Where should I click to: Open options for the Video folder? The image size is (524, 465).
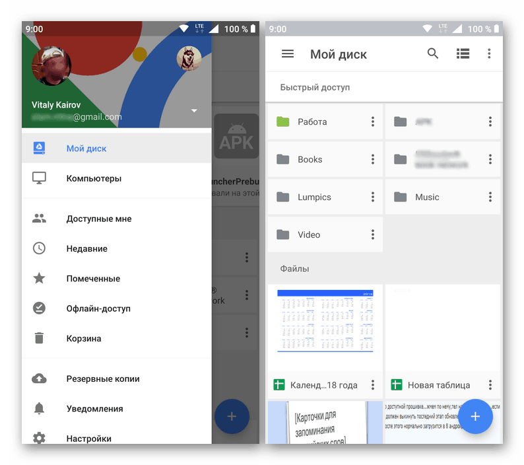tap(373, 234)
